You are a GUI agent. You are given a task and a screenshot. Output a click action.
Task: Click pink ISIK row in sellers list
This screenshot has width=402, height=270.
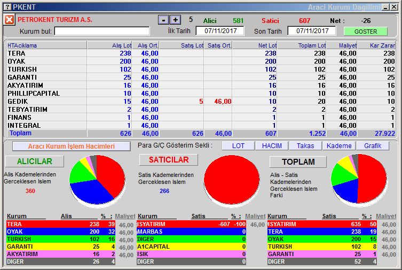tap(191, 254)
